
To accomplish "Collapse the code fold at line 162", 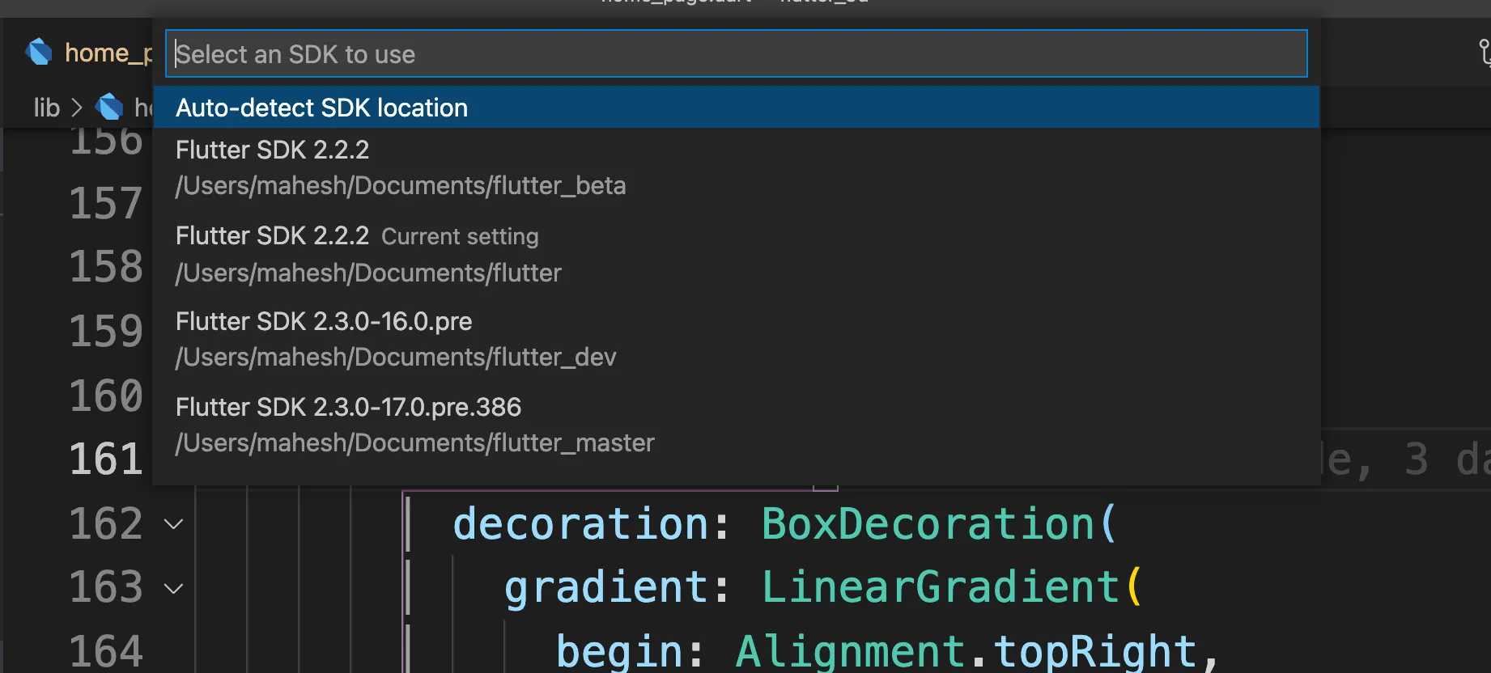I will point(173,524).
